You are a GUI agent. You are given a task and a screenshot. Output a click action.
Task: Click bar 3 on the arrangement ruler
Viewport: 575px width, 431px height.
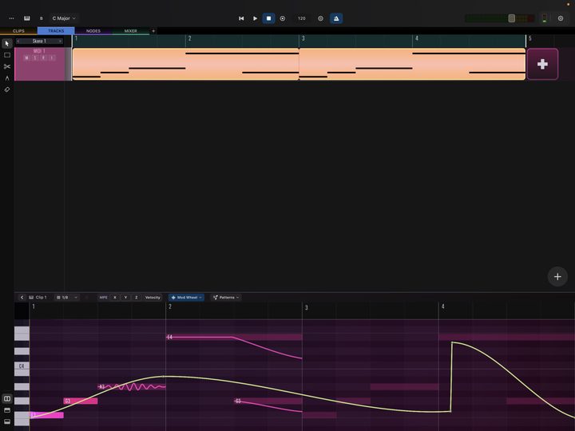click(303, 38)
